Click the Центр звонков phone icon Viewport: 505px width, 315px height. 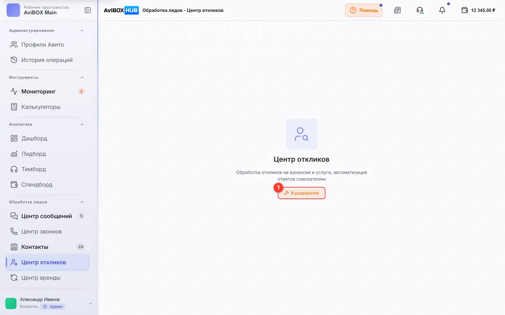[14, 231]
